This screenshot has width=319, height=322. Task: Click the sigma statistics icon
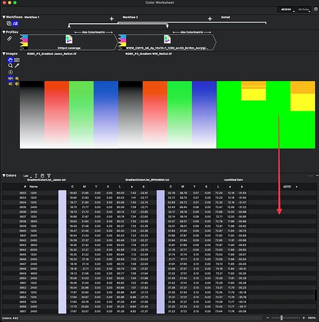click(x=36, y=176)
